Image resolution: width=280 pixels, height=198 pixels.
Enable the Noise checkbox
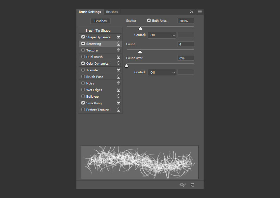click(83, 83)
